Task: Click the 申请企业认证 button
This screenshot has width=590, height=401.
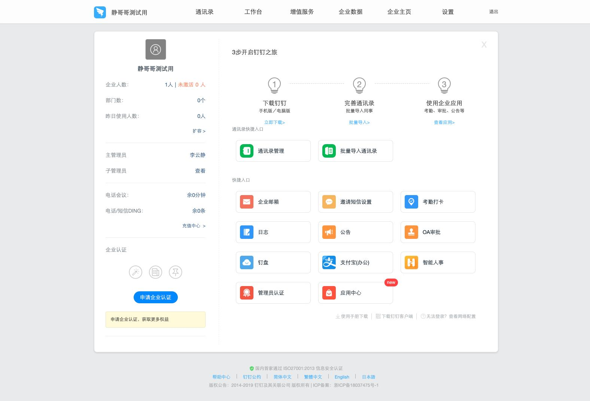Action: (156, 297)
